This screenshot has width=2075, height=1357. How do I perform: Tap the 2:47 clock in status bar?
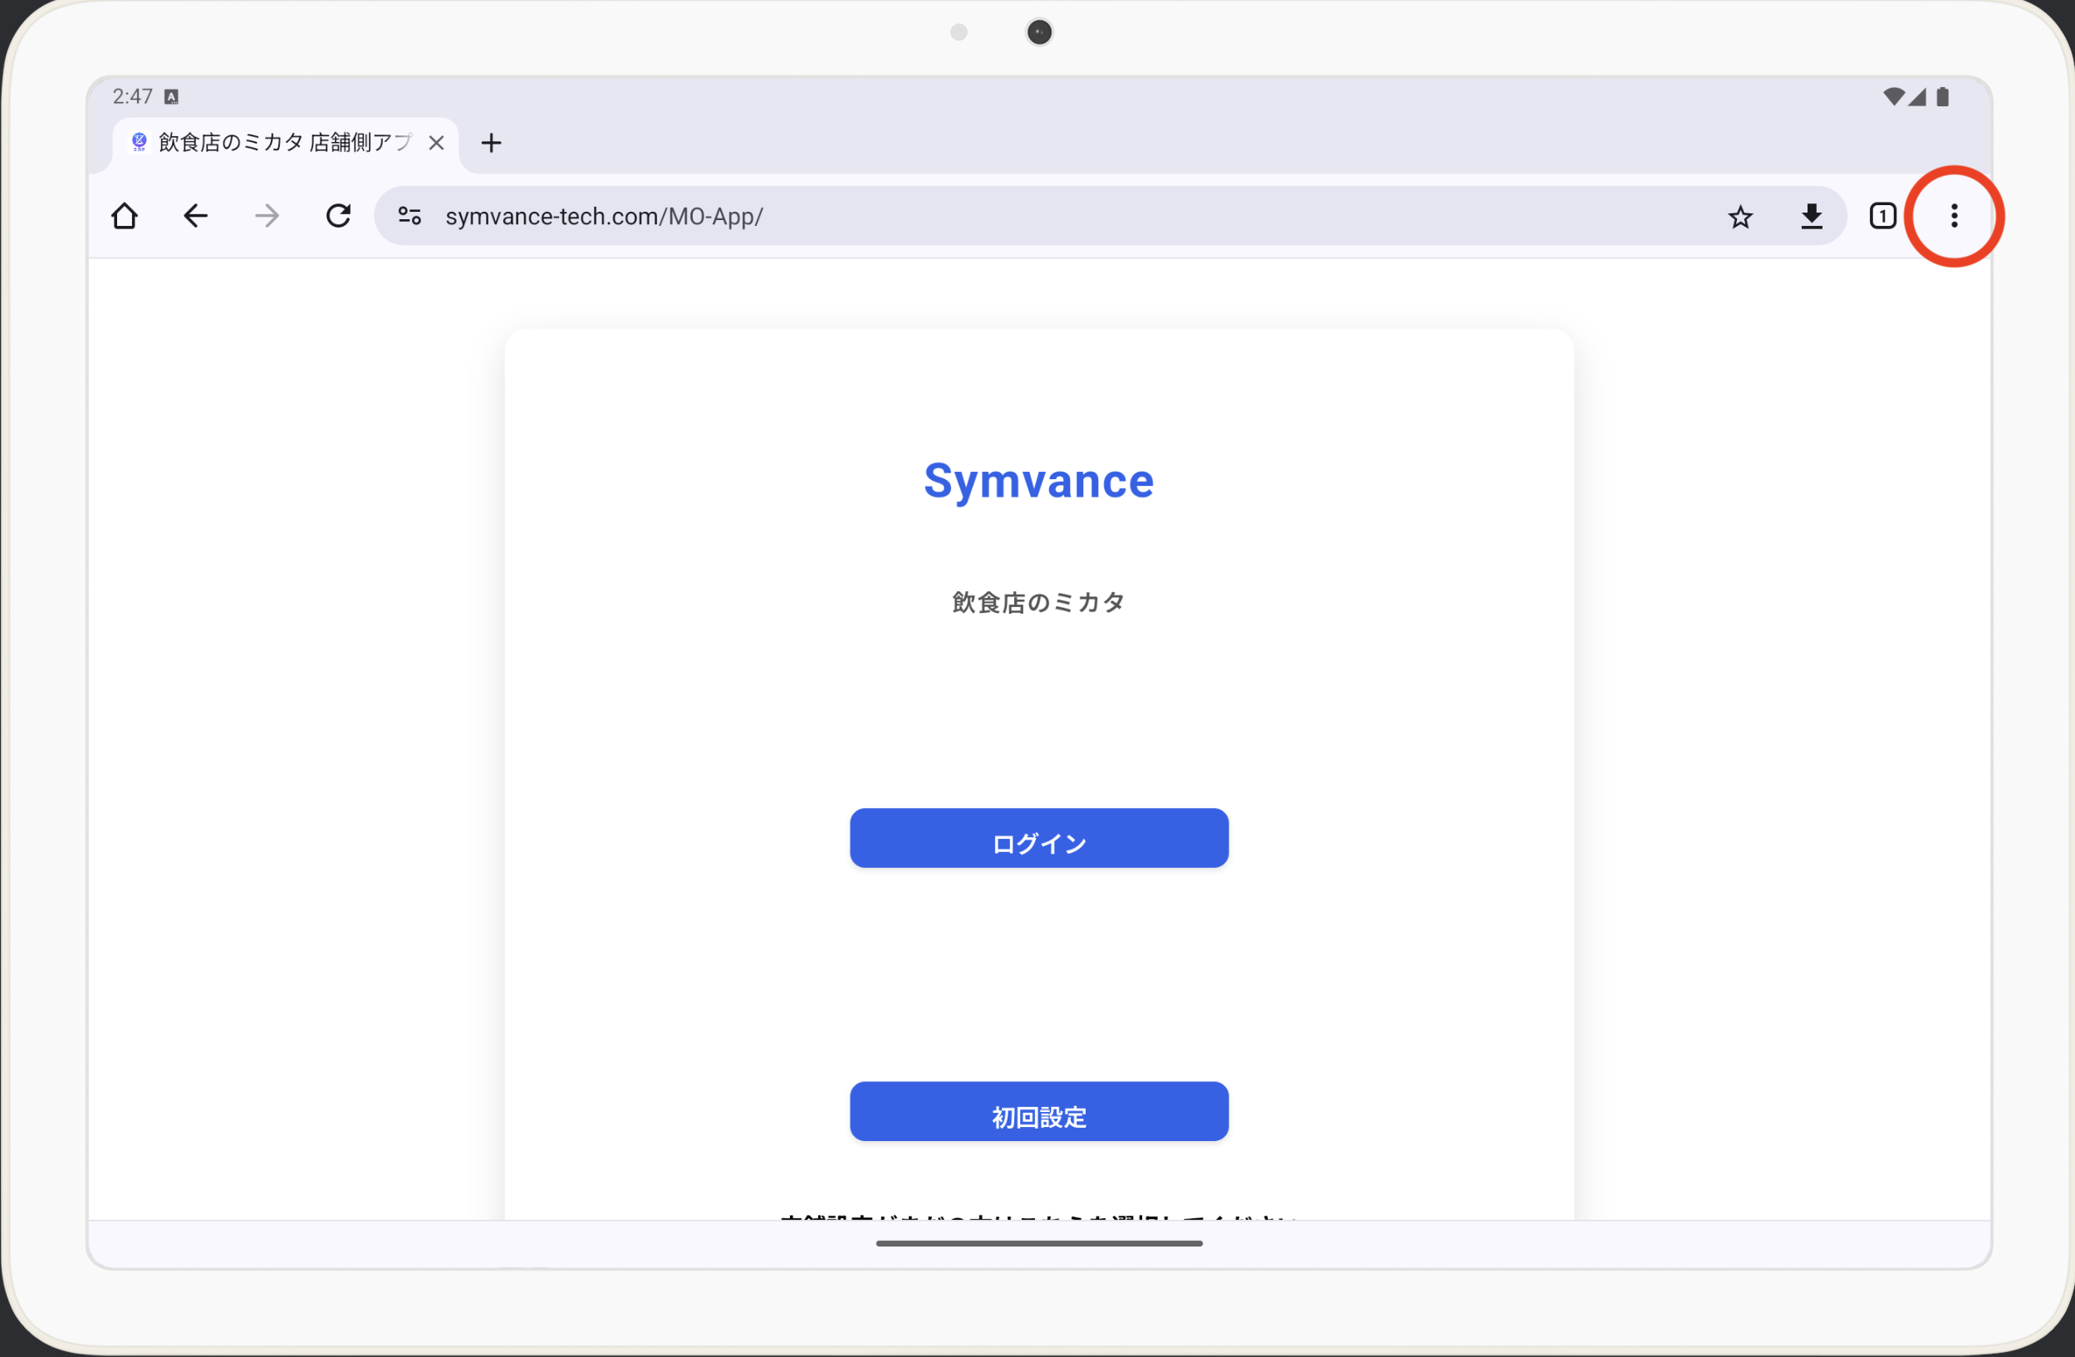tap(133, 96)
